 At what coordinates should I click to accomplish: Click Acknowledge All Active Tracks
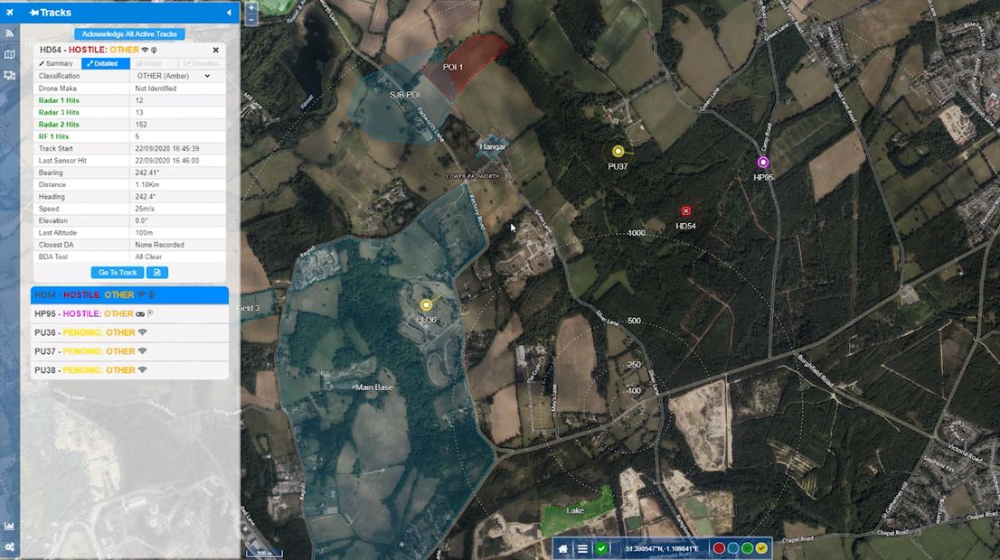[x=129, y=33]
